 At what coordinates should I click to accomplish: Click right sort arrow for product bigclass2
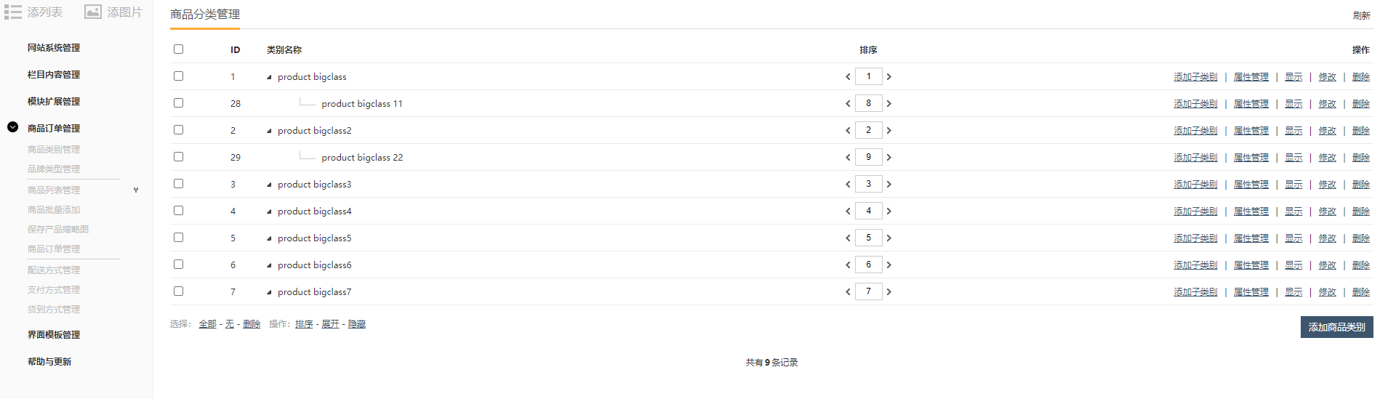pos(888,130)
